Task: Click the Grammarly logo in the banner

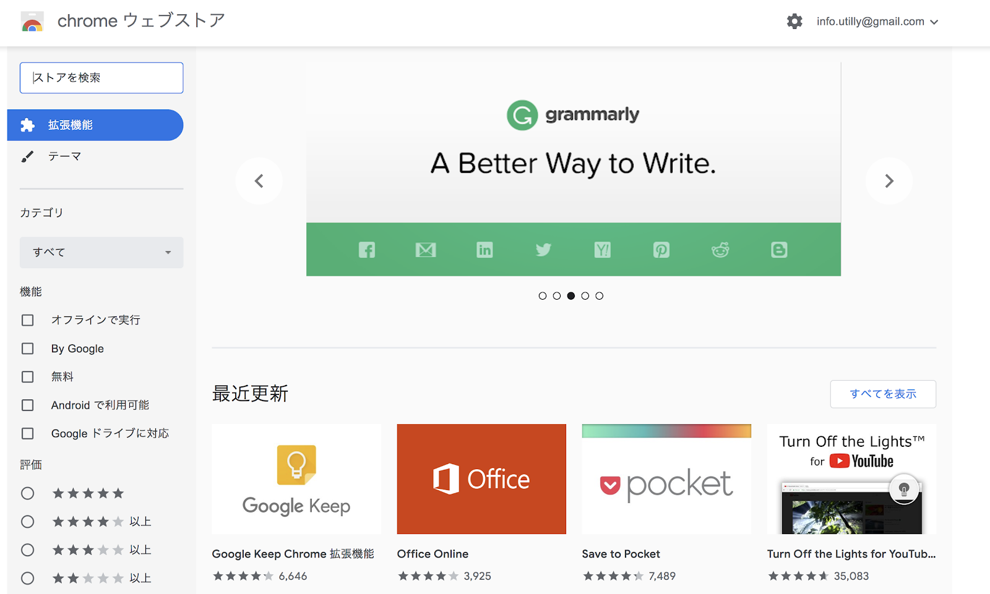Action: click(573, 115)
